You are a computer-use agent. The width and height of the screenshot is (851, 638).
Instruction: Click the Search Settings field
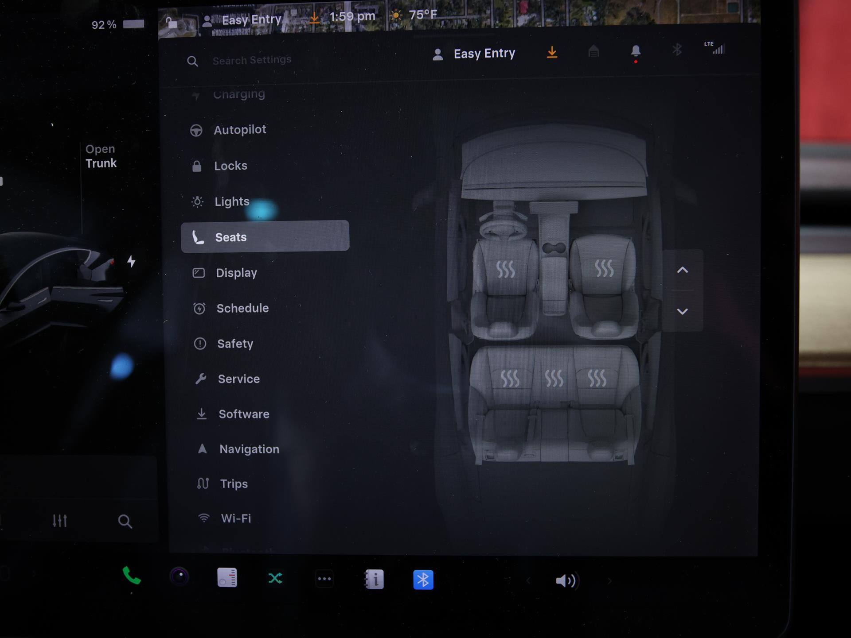click(252, 60)
